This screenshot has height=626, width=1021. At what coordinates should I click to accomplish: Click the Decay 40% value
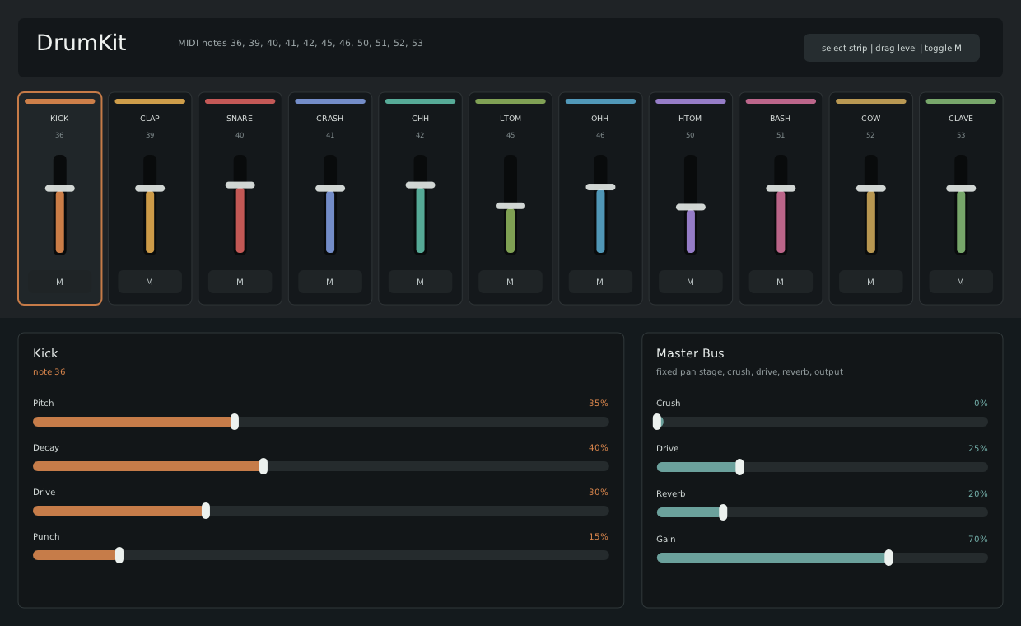(x=599, y=447)
